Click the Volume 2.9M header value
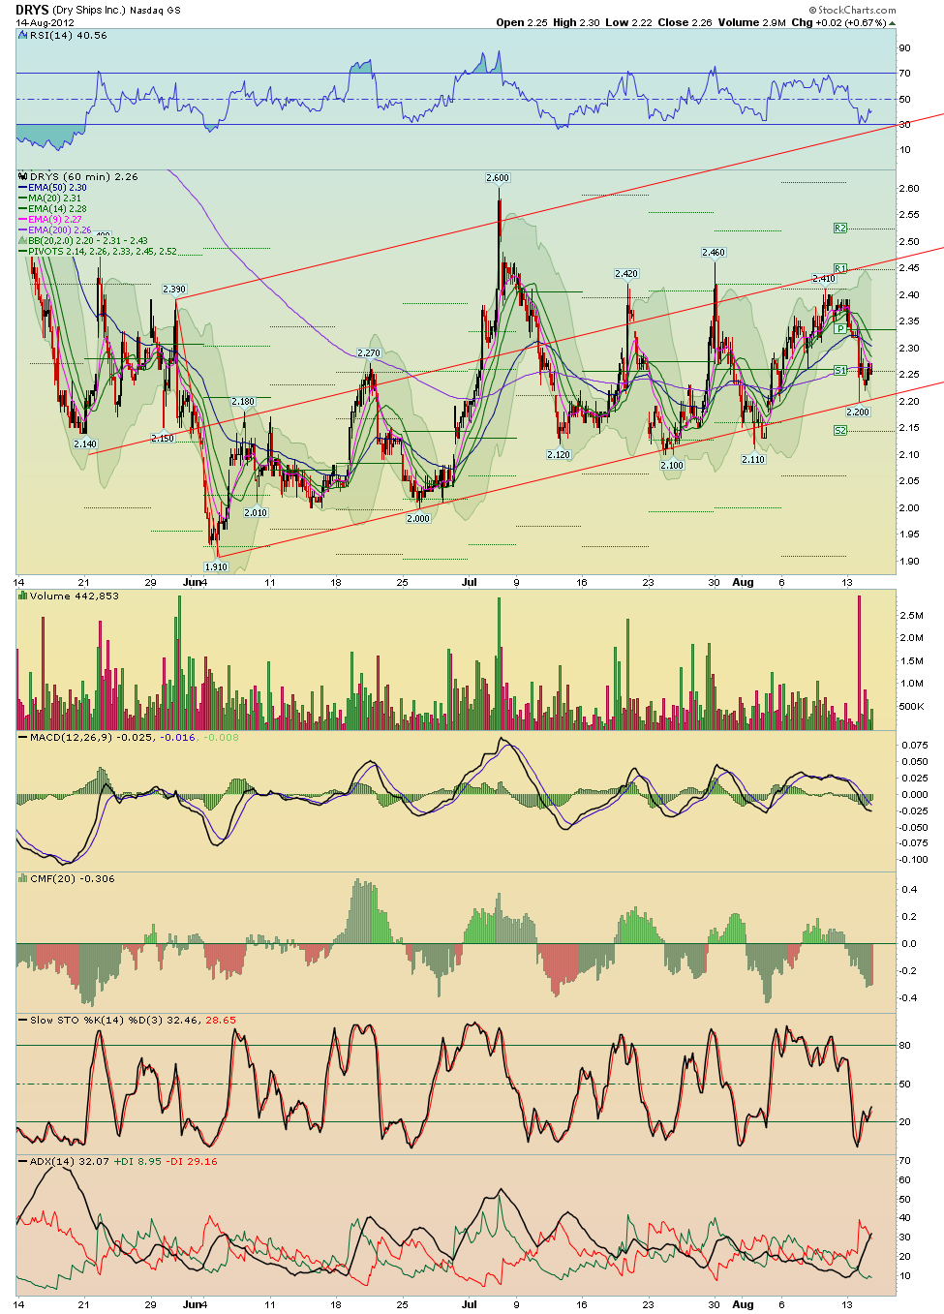Image resolution: width=944 pixels, height=1314 pixels. [x=751, y=22]
